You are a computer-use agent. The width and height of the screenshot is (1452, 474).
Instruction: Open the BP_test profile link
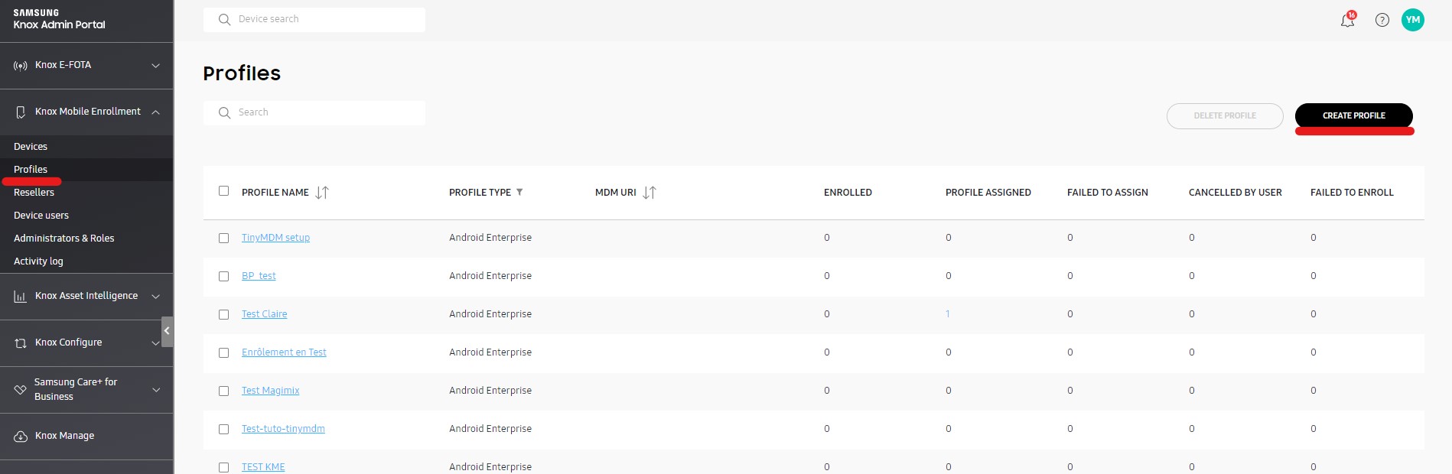point(259,276)
